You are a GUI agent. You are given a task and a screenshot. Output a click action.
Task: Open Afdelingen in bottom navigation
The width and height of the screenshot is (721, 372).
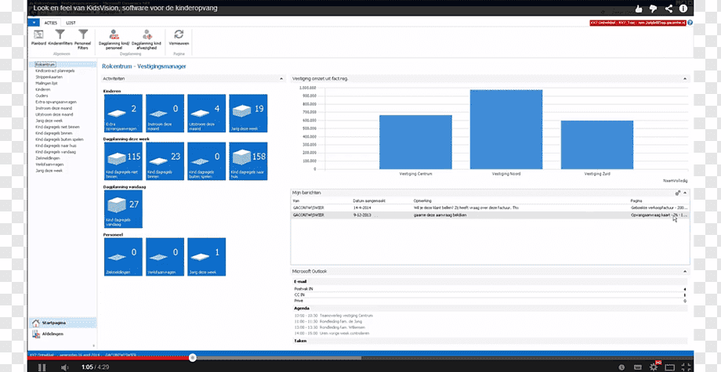(x=52, y=334)
